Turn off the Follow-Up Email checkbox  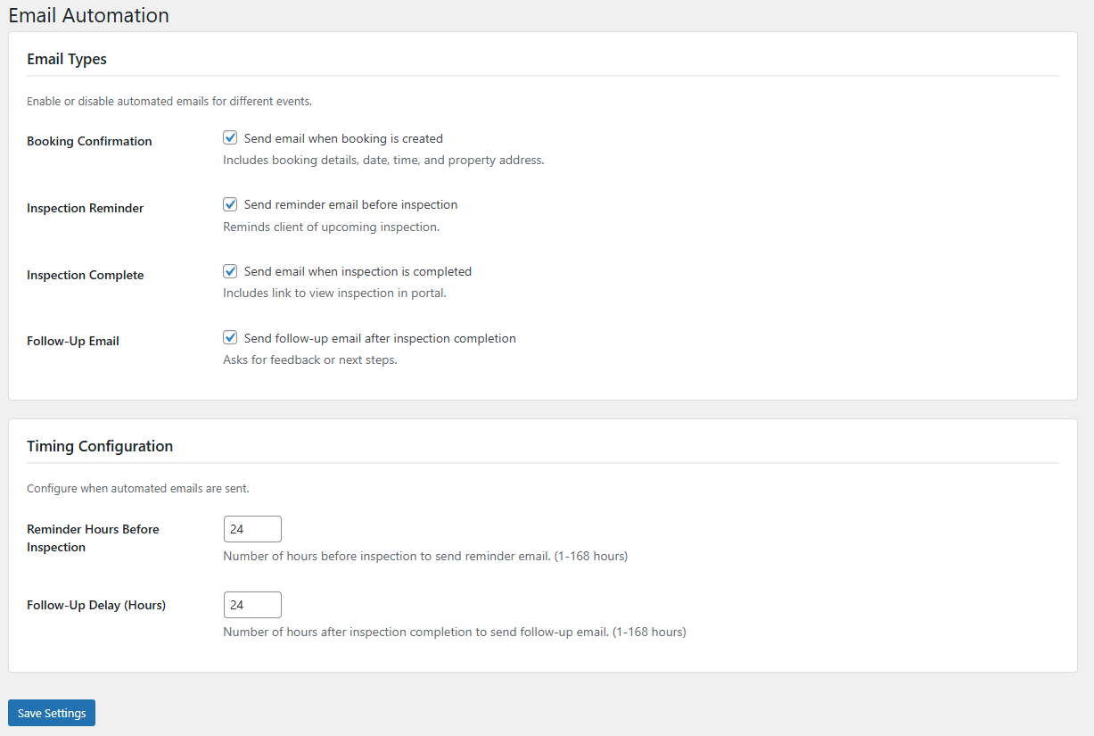click(x=230, y=338)
